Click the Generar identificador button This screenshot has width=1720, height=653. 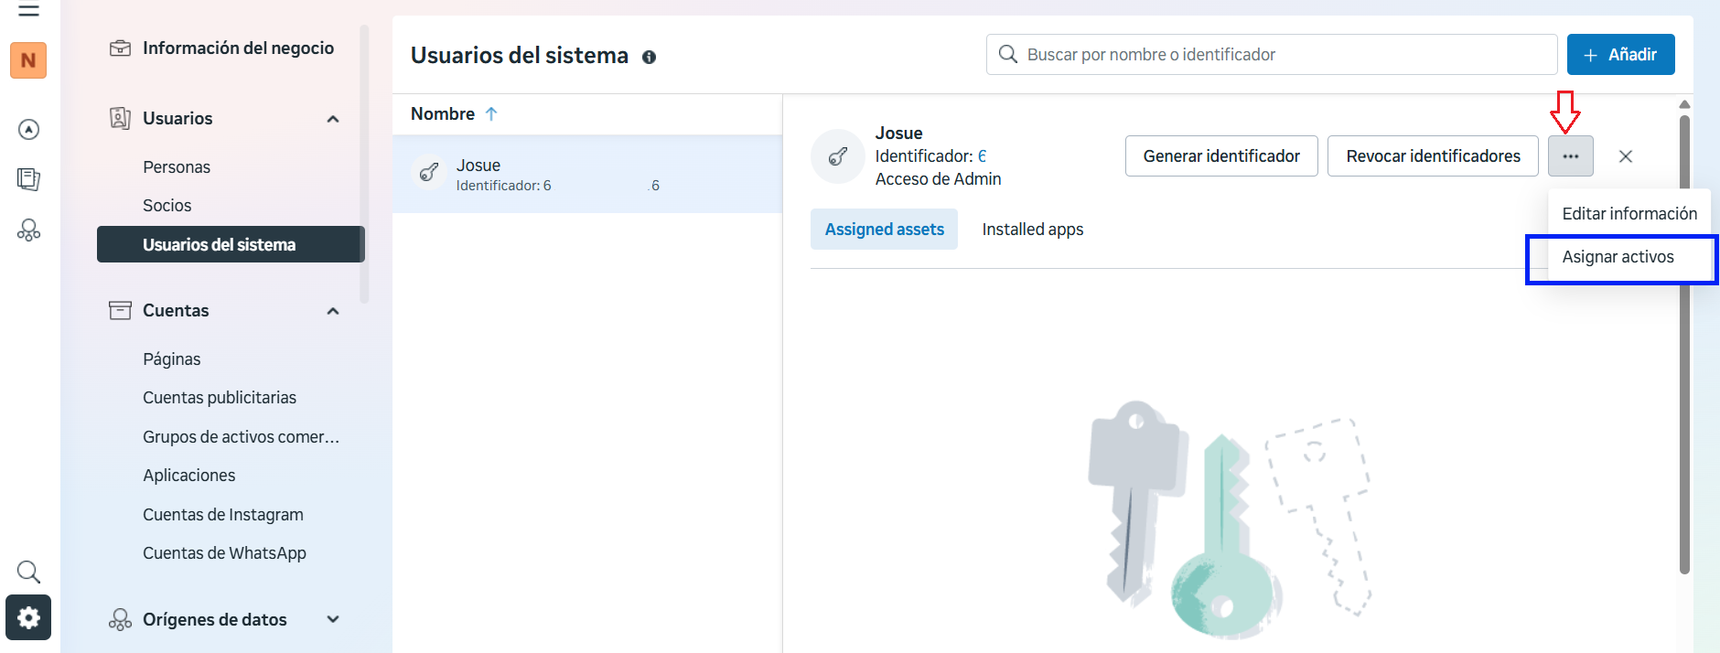(1220, 156)
